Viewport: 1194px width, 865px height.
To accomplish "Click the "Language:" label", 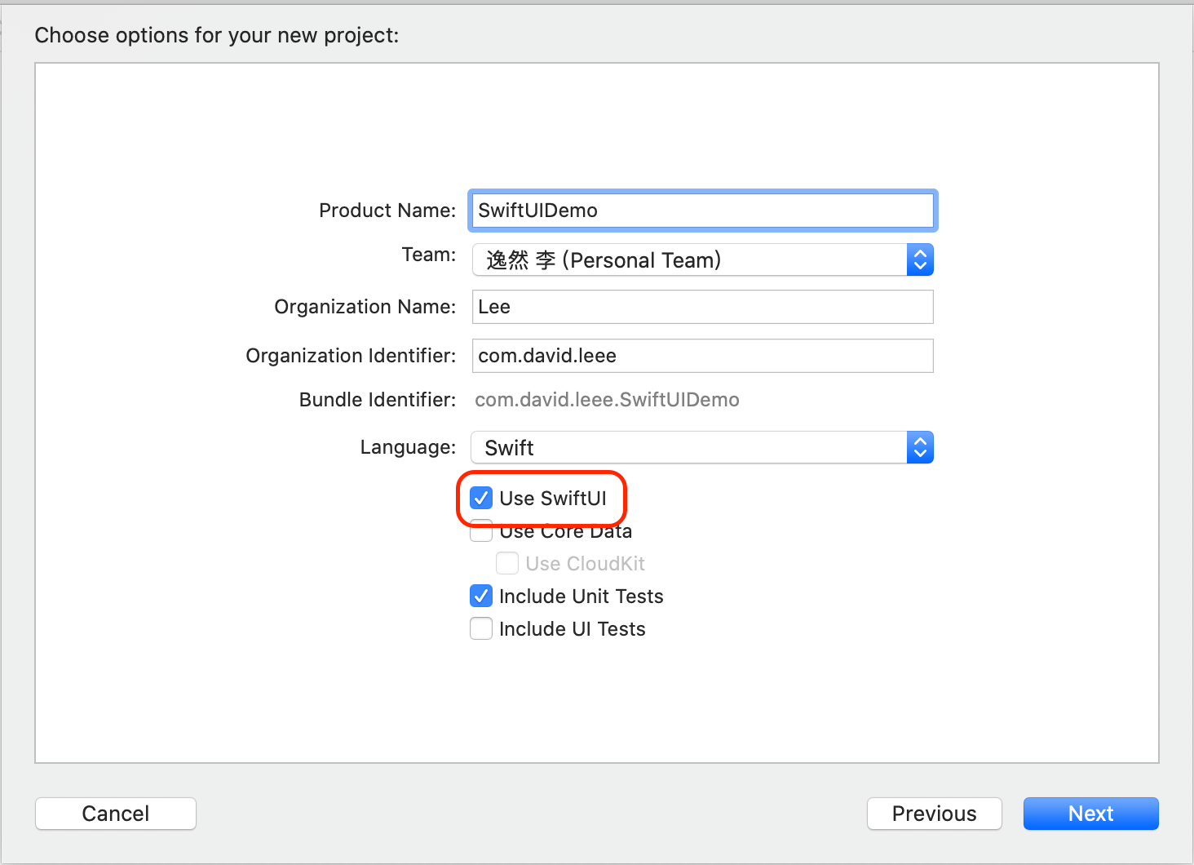I will [408, 447].
